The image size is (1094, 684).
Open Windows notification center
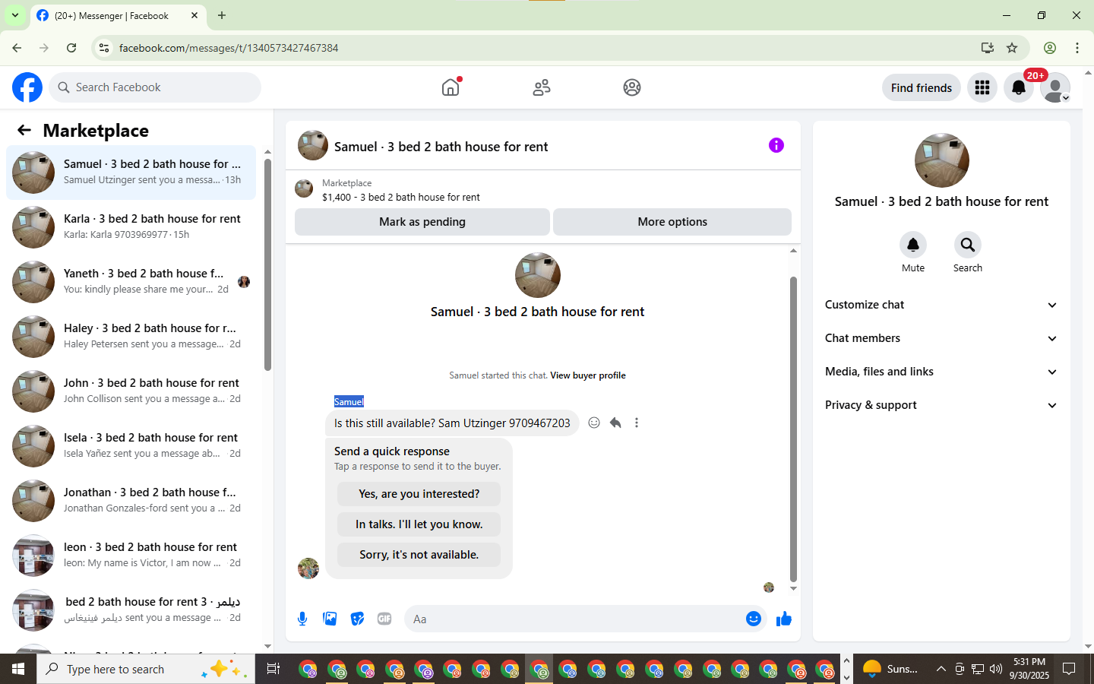click(x=1069, y=669)
